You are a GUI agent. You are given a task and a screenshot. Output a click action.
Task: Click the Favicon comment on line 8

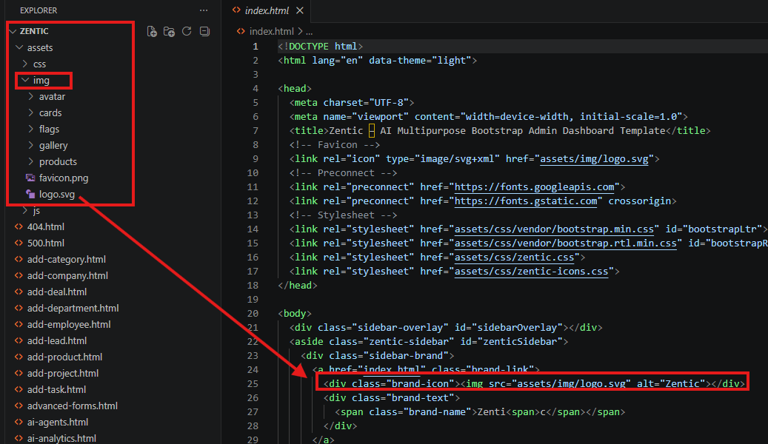[x=335, y=145]
